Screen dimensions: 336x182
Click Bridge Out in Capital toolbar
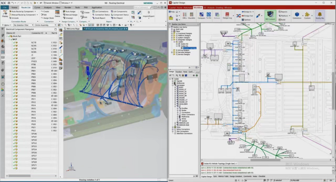(x=247, y=16)
